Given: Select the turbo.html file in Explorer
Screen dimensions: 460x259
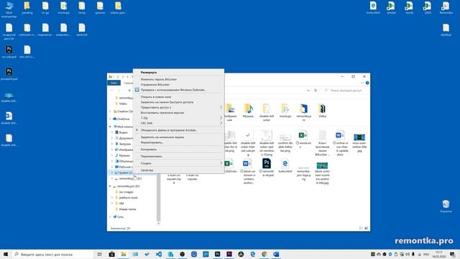Looking at the screenshot, I should 285,166.
